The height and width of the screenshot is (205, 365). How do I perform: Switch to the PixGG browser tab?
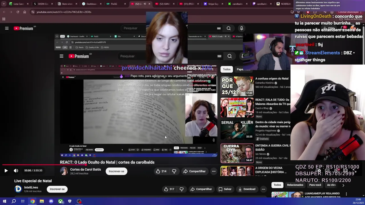pyautogui.click(x=116, y=4)
